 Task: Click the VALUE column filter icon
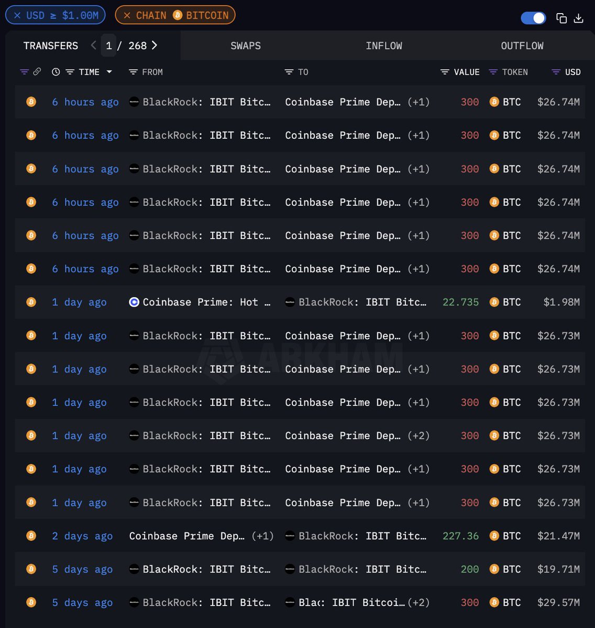point(445,72)
